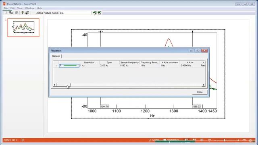Image resolution: width=258 pixels, height=145 pixels.
Task: Click the 1044.70 cursor value label
Action: [105, 106]
